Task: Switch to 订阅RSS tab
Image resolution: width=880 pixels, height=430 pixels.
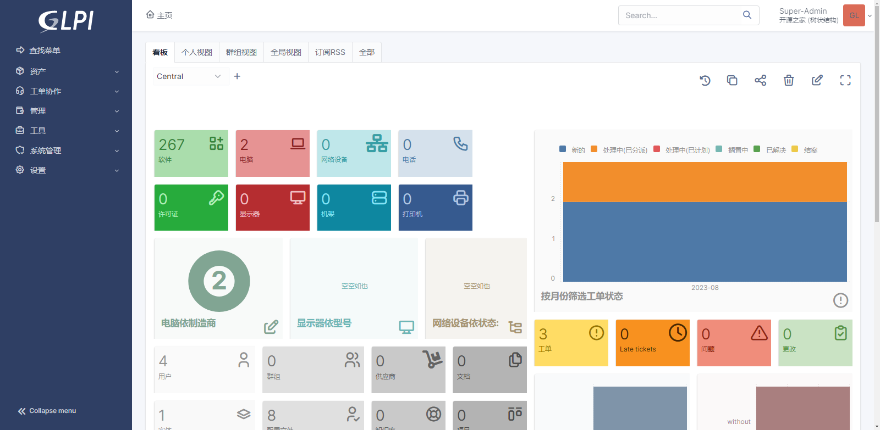Action: click(x=330, y=52)
